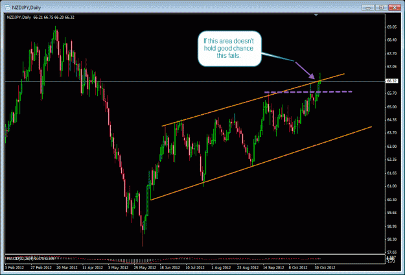Viewport: 405px width, 275px height.
Task: Click the 58.95 price axis label
Action: pos(392,226)
